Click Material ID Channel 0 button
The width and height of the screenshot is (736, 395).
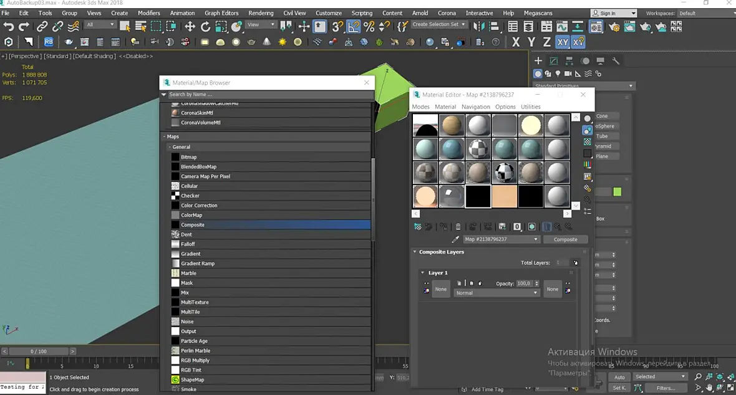(x=517, y=227)
